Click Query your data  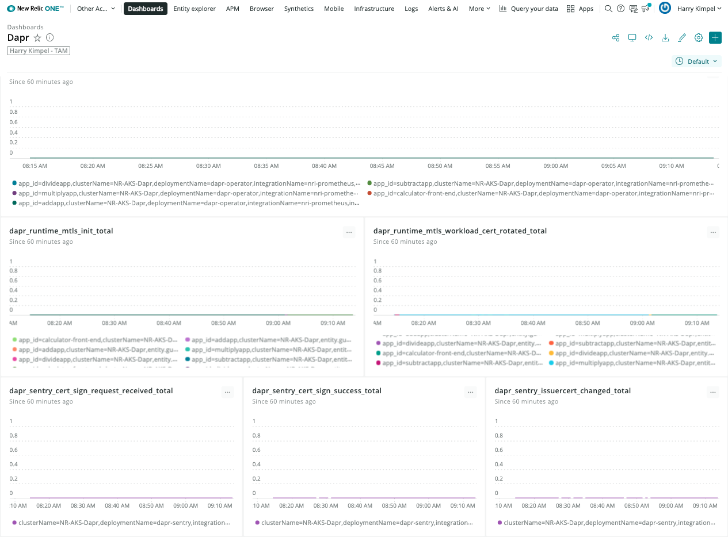(528, 9)
